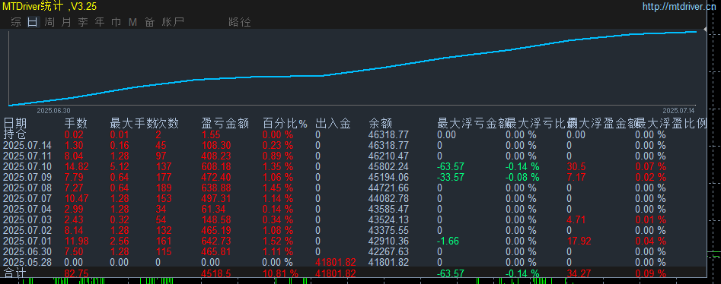721x284 pixels.
Task: Select the 2025.07.07 date row
Action: point(27,198)
